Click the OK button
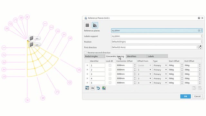The height and width of the screenshot is (116, 206). click(185, 96)
